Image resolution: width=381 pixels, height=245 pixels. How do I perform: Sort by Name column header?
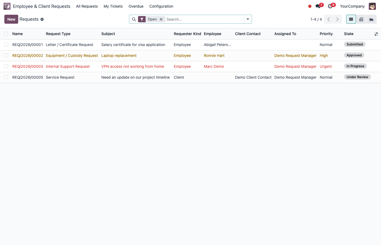pos(17,34)
